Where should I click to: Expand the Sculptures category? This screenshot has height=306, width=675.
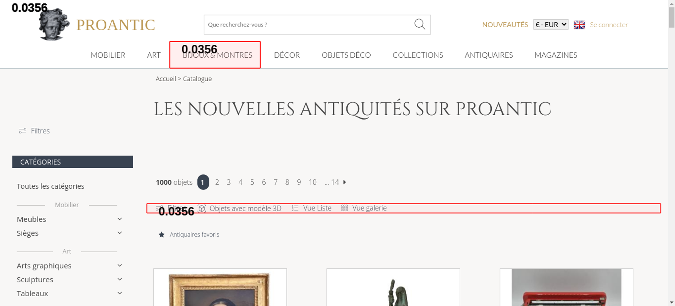(x=119, y=279)
